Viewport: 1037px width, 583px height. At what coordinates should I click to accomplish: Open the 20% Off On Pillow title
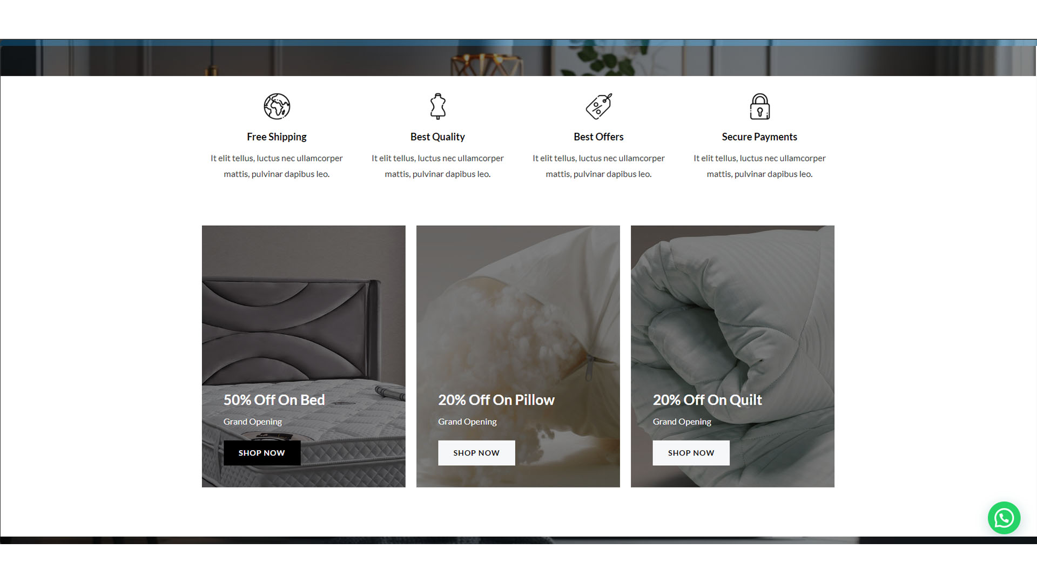[x=496, y=400]
